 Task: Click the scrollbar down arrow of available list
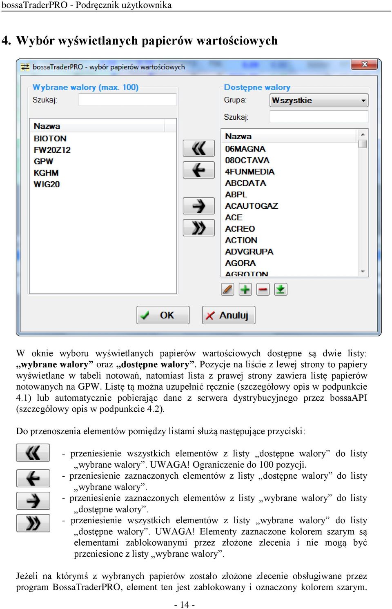point(363,272)
